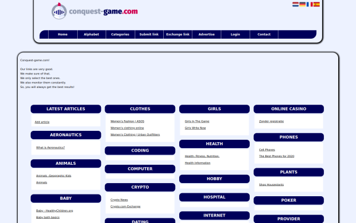Open the Hospital category header

tap(214, 197)
